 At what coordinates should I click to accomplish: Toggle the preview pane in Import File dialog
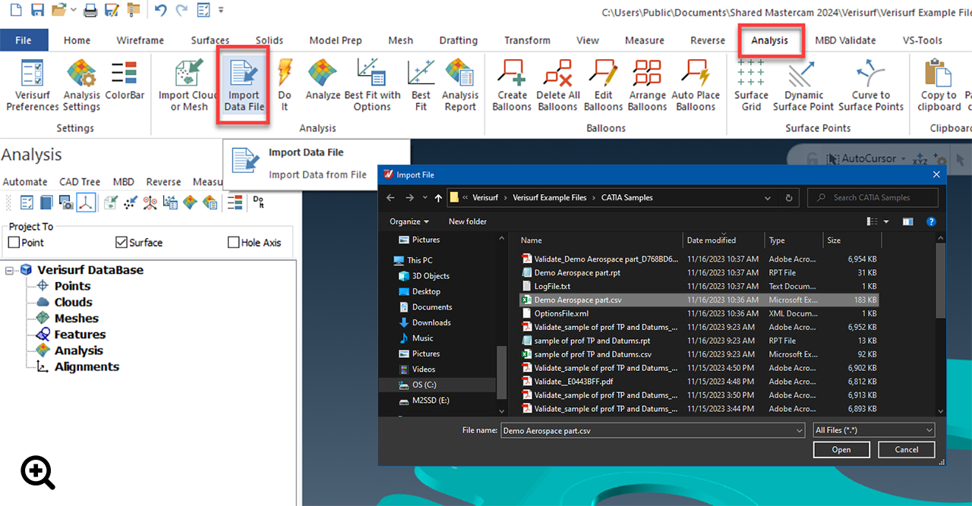pos(907,222)
